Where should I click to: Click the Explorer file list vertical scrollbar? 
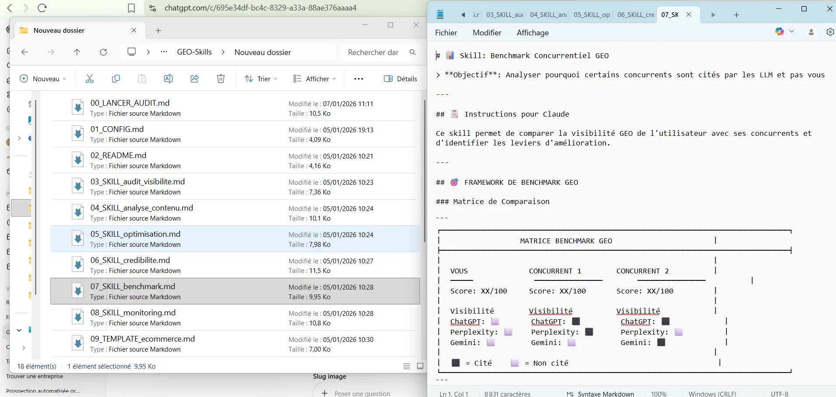(x=424, y=171)
